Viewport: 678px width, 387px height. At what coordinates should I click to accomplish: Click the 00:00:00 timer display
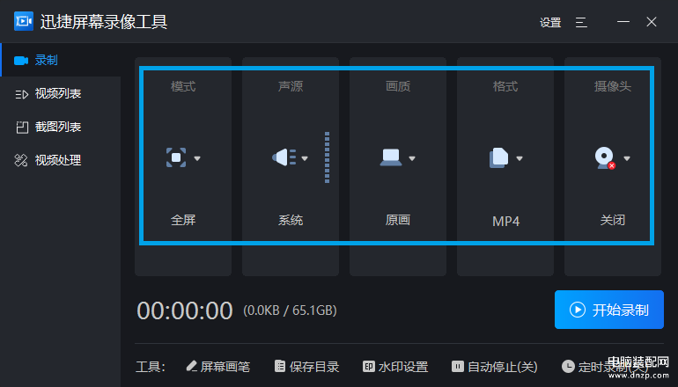pos(185,310)
